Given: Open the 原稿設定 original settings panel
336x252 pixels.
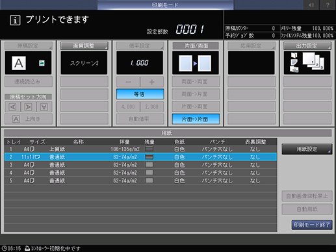Looking at the screenshot, I should [x=29, y=45].
